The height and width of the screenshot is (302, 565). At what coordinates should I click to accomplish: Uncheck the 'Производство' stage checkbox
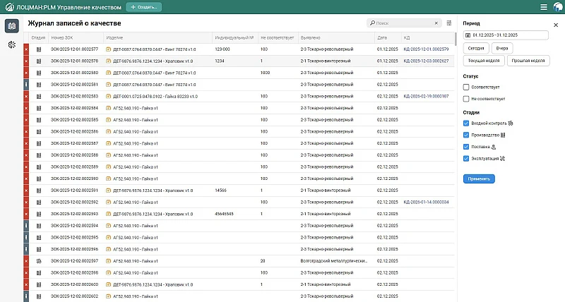(x=466, y=135)
